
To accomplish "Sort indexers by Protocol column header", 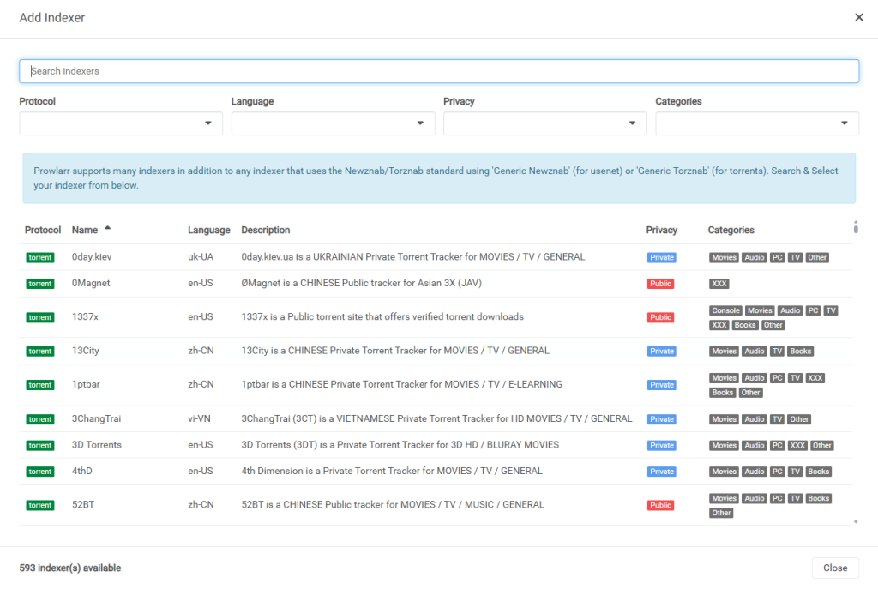I will (x=43, y=230).
